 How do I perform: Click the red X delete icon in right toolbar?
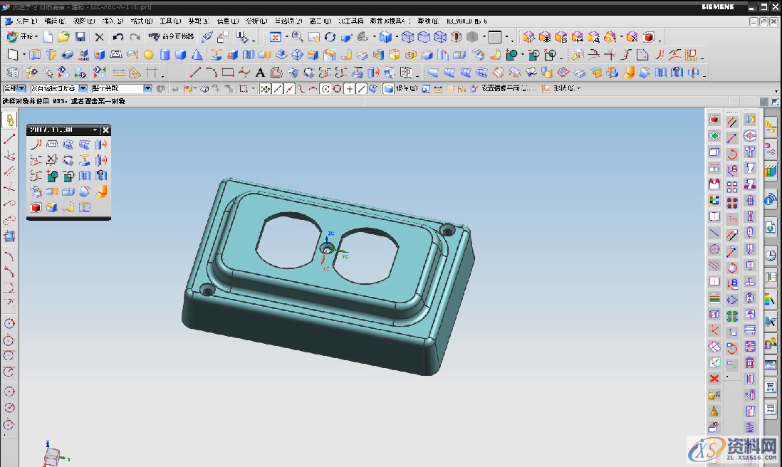[x=714, y=379]
